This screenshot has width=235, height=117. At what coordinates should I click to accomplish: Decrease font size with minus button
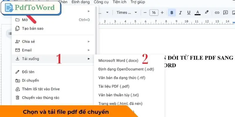click(x=145, y=13)
